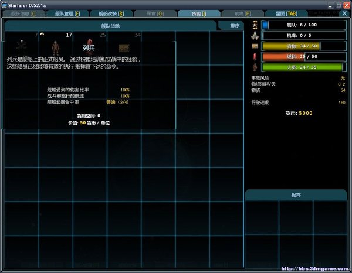The width and height of the screenshot is (352, 273).
Task: Click the 抛弃 jettison panel header
Action: (296, 195)
